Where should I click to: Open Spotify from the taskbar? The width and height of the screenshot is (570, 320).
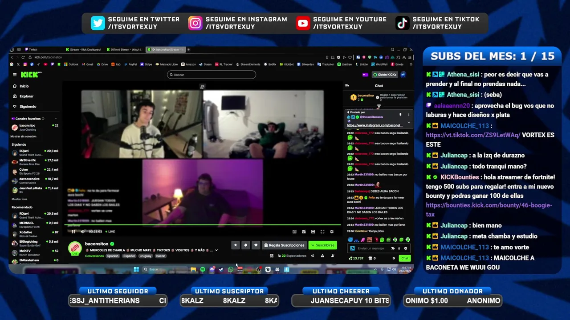click(203, 269)
